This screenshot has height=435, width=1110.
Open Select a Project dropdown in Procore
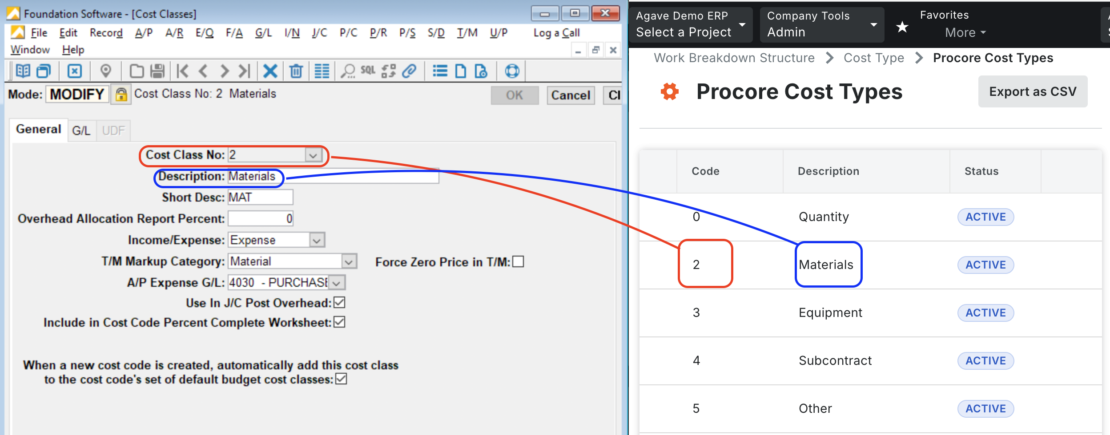click(x=690, y=25)
